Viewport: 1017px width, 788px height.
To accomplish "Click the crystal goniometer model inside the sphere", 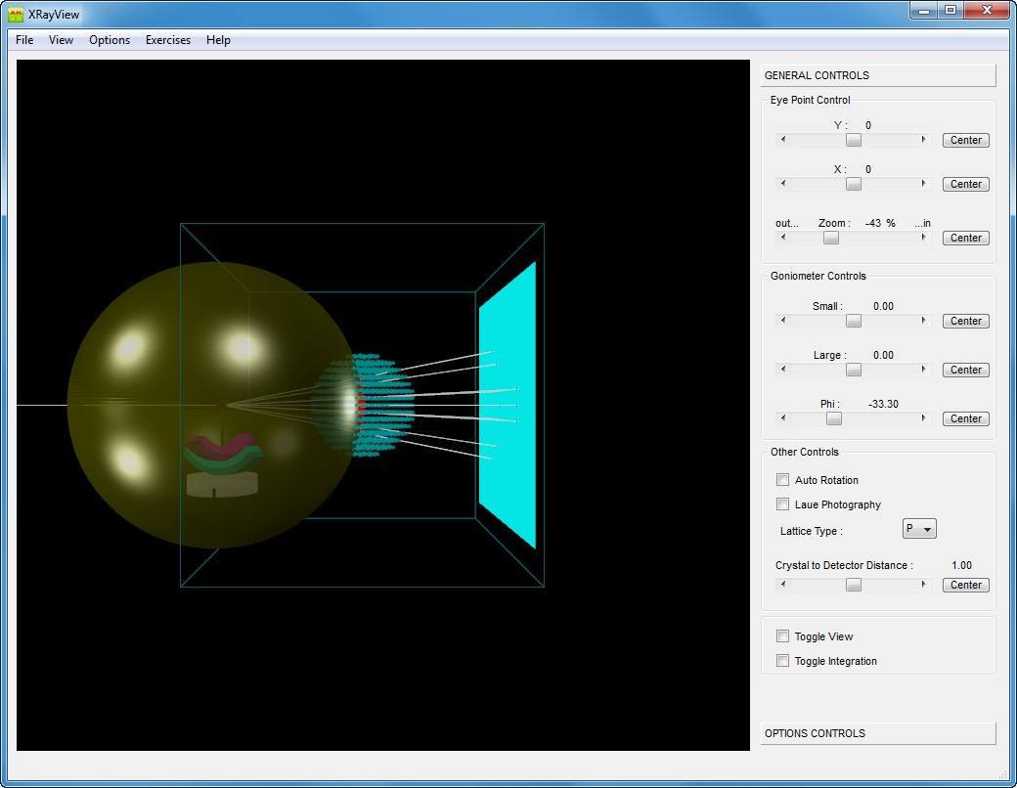I will pos(223,465).
